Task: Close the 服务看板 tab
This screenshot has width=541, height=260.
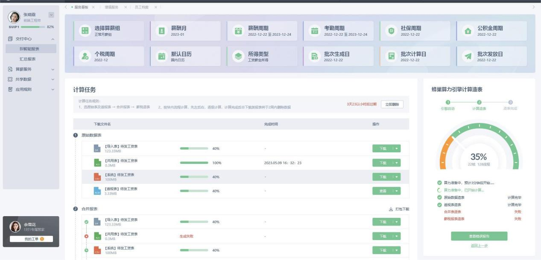Action: 93,7
